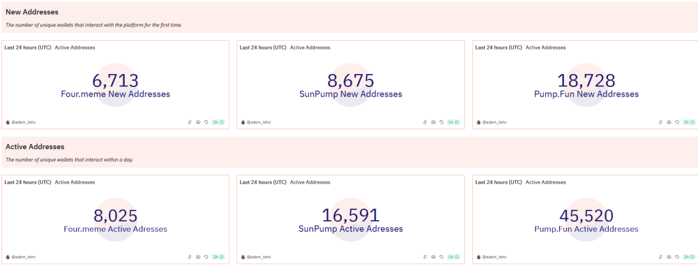Author avatar on Four.meme New Addresses card

pos(7,122)
